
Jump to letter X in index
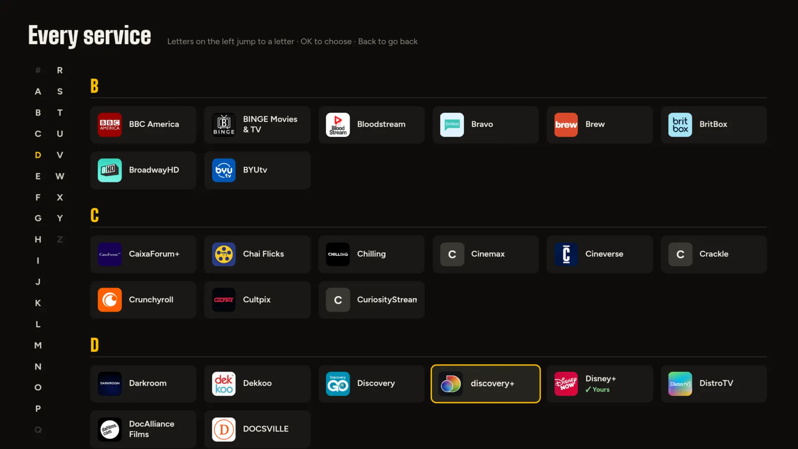pyautogui.click(x=60, y=197)
